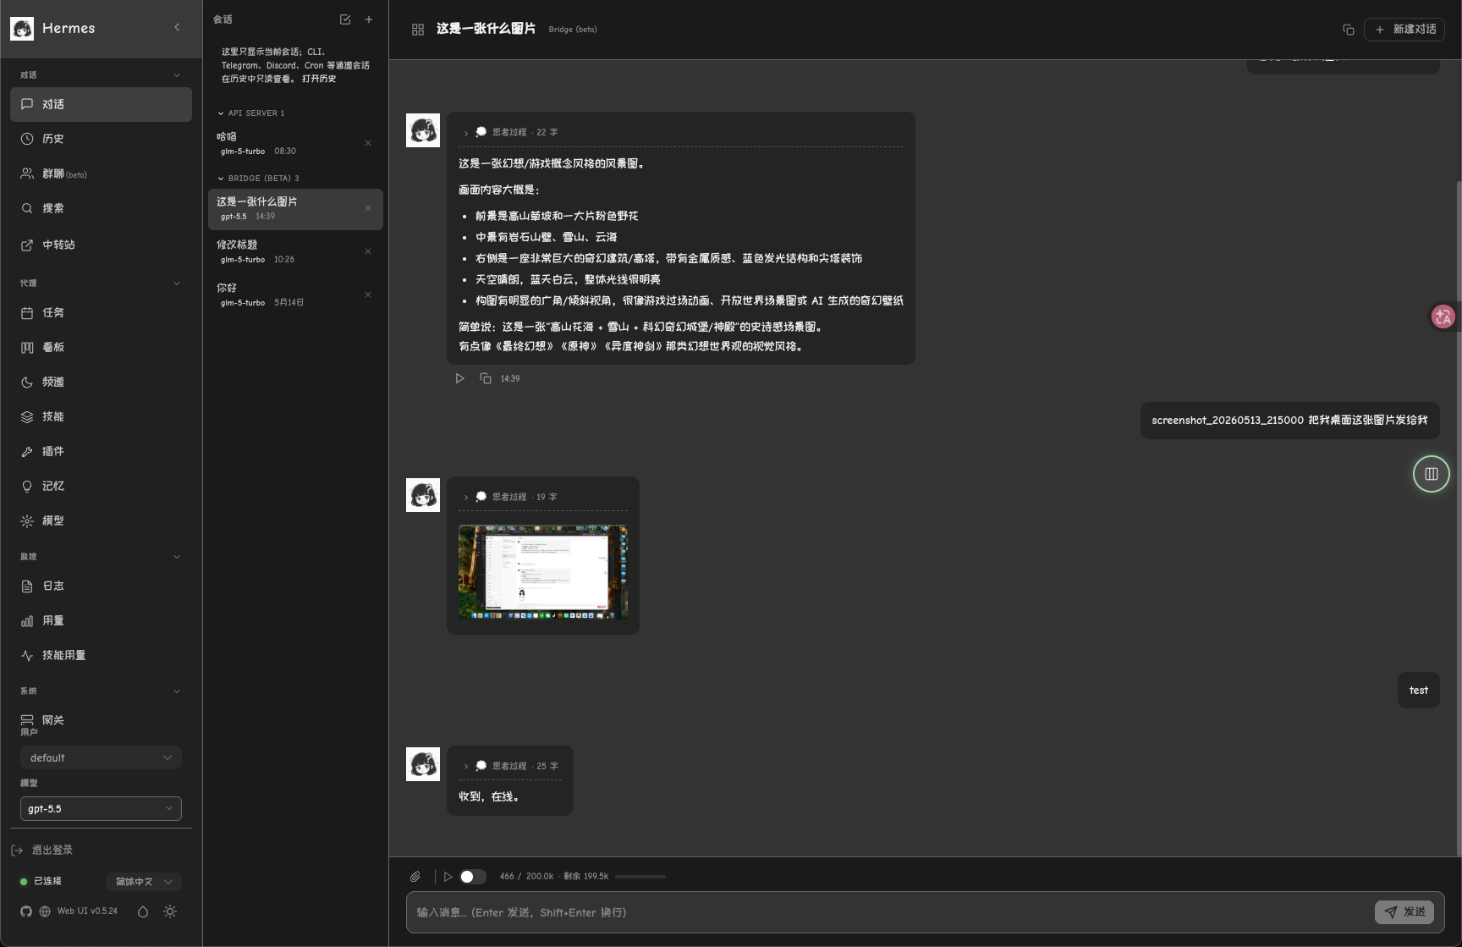Screen dimensions: 1462x947
Task: Open the 网关 gateway page
Action: click(x=101, y=720)
